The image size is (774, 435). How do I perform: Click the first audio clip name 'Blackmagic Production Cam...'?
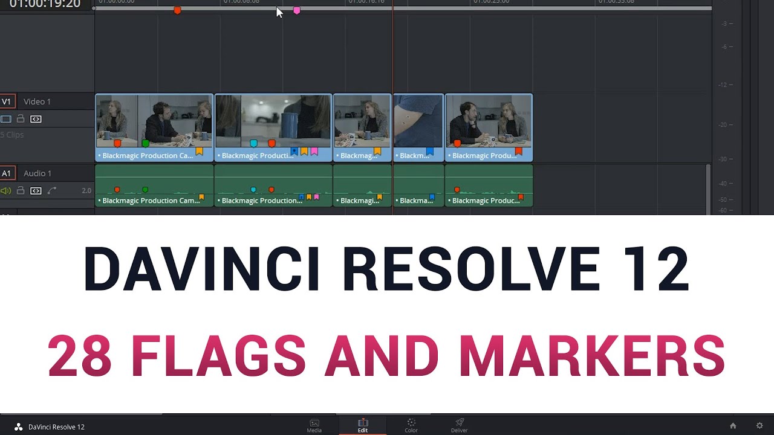[151, 201]
